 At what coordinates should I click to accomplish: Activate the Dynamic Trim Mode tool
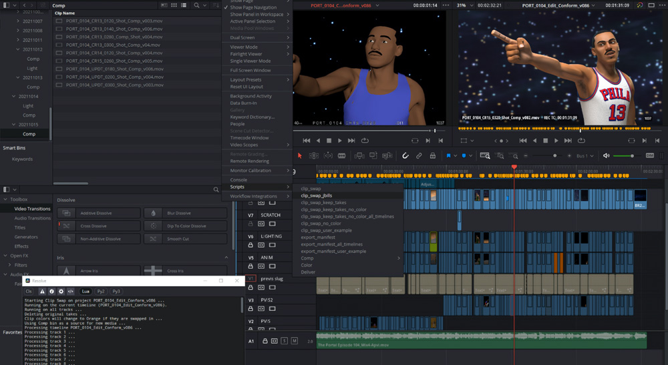coord(327,155)
